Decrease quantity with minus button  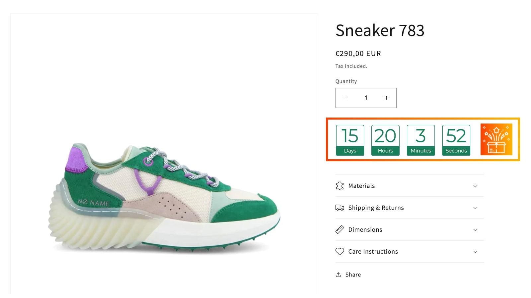pos(345,98)
